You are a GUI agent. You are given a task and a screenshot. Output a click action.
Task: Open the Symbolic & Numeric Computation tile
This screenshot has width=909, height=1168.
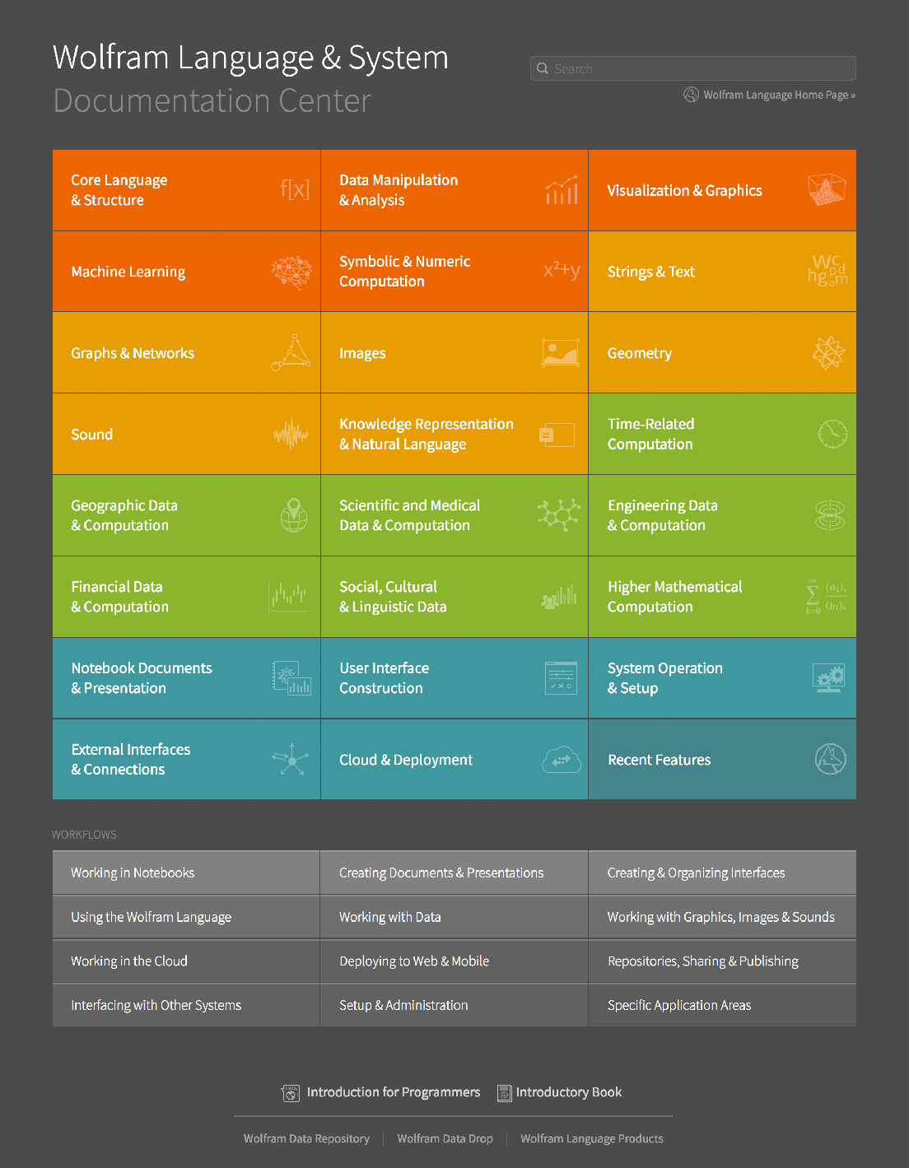pos(454,272)
